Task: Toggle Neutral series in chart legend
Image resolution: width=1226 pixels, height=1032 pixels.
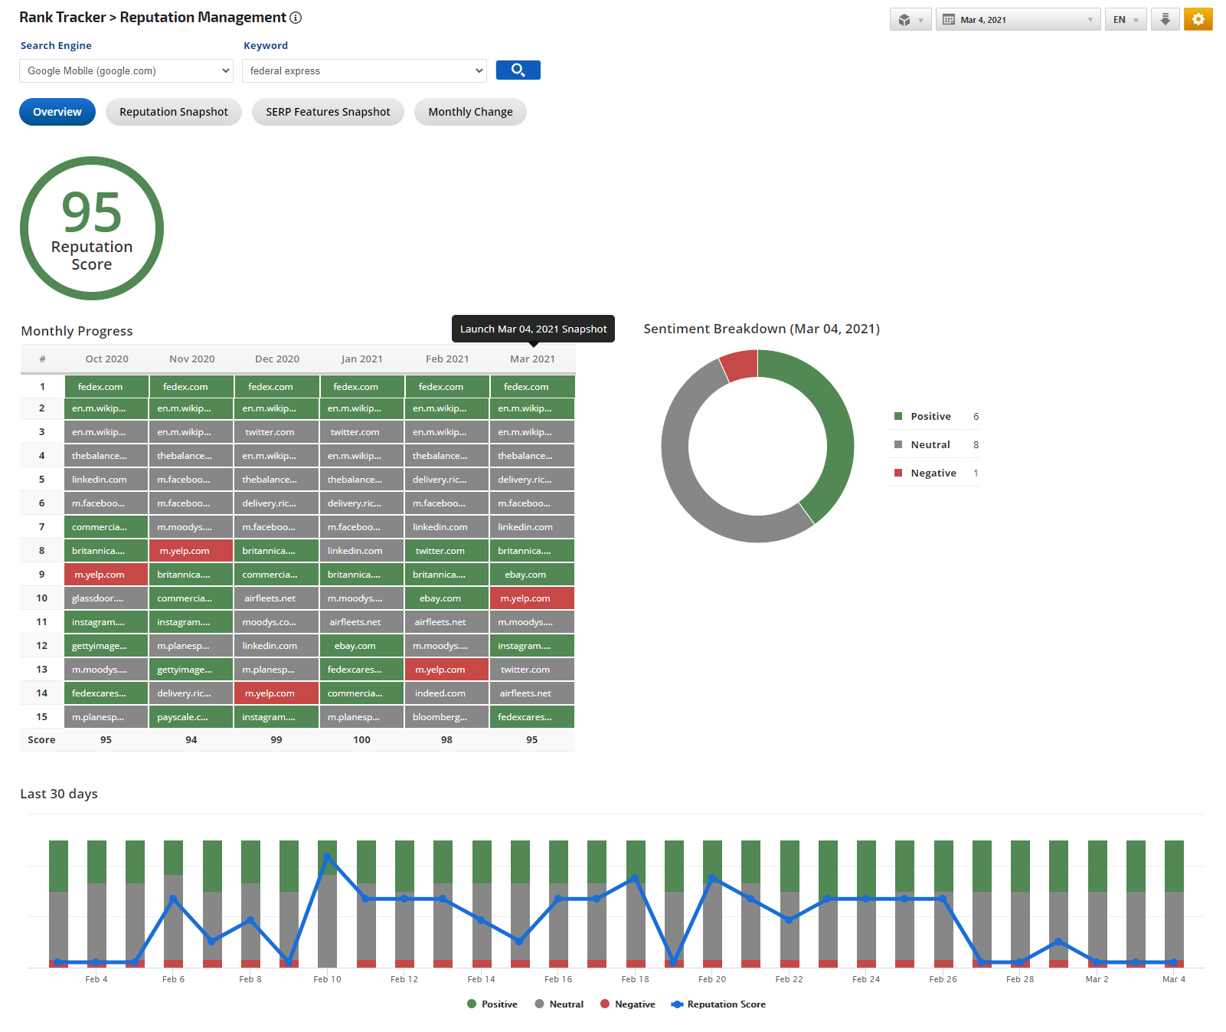Action: (559, 1004)
